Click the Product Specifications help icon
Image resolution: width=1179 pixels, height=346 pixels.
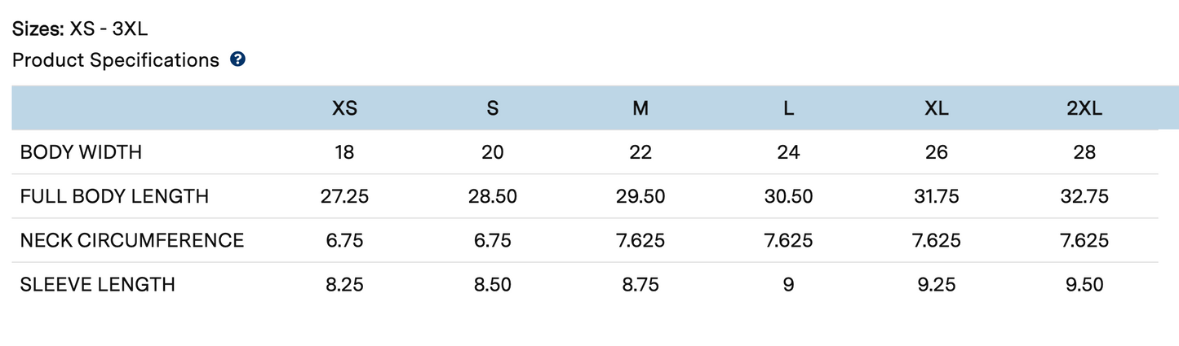click(x=238, y=59)
